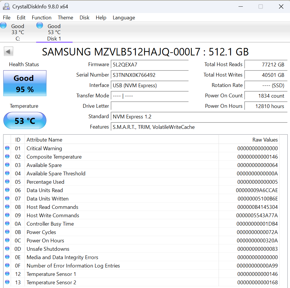Click status icon of Temperature Sensor 2 row

[7, 282]
